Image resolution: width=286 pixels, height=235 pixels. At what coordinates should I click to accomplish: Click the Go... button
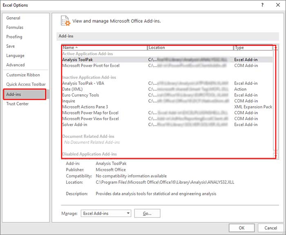[147, 213]
